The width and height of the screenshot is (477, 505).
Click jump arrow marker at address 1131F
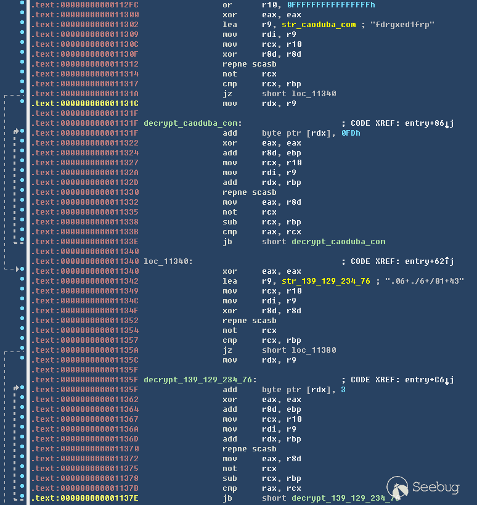coord(16,131)
